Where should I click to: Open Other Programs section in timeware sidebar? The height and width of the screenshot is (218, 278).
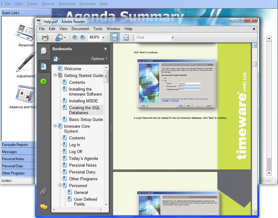point(18,173)
